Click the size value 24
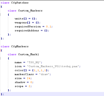Image resolution: width=104 pixels, height=96 pixels. 29,78
